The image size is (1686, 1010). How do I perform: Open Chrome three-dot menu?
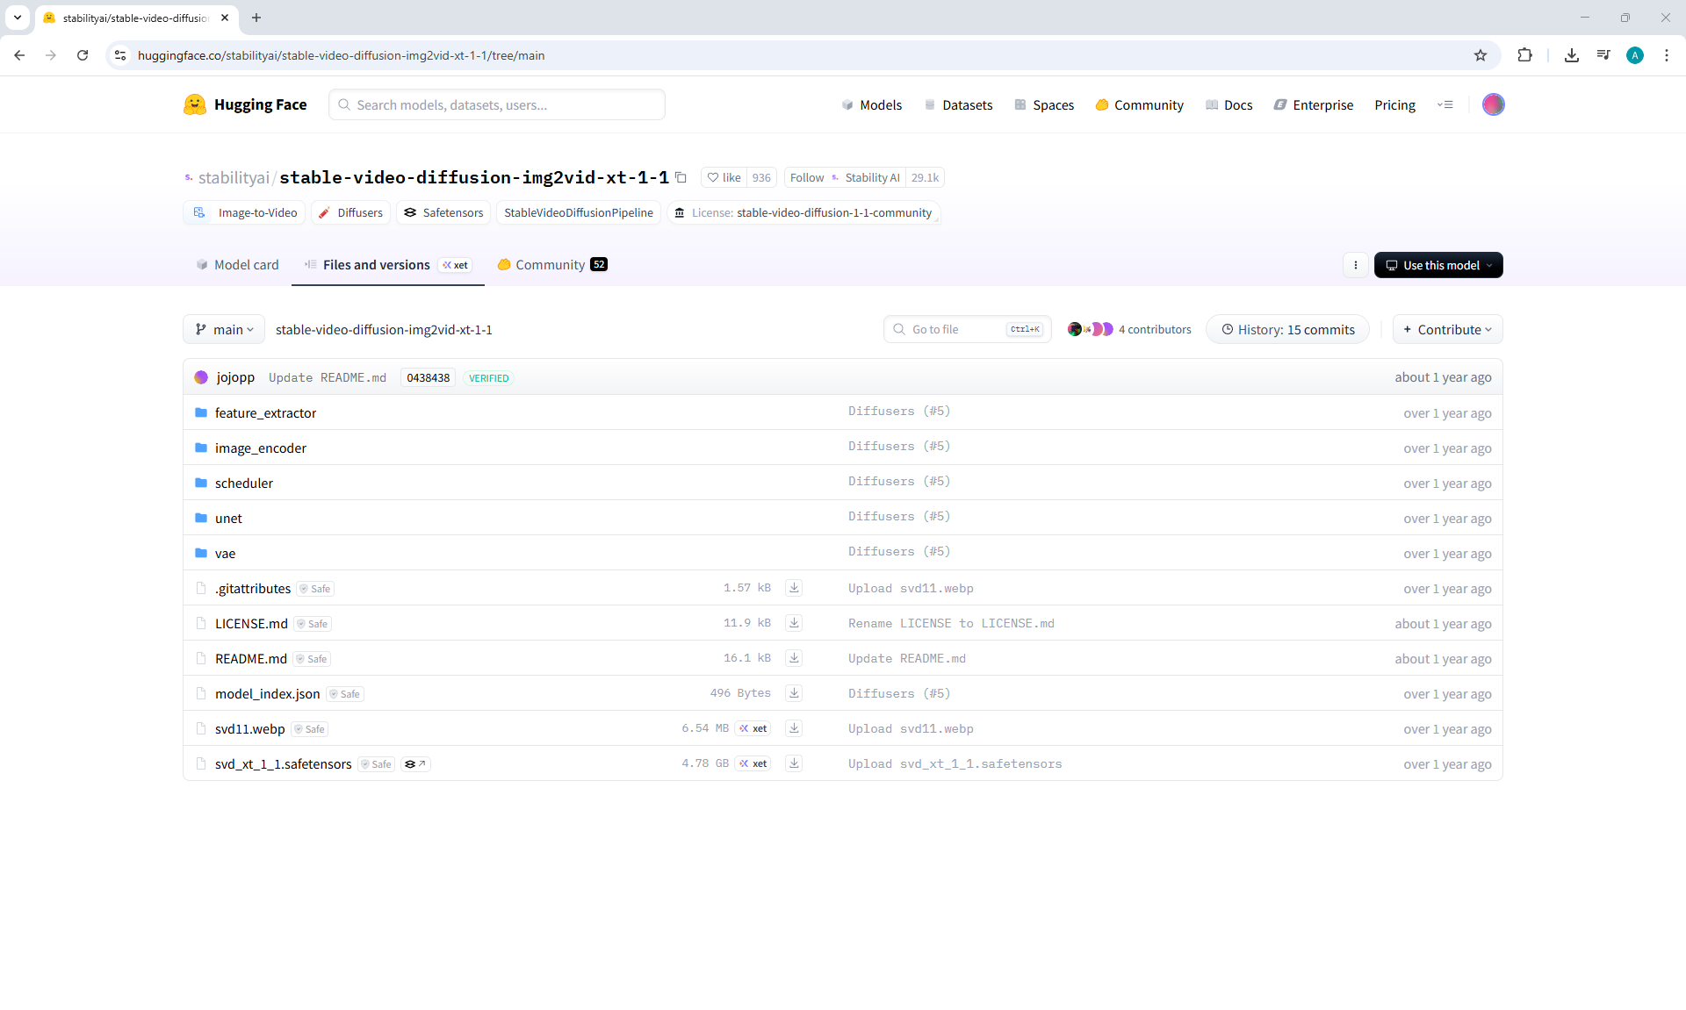1667,55
